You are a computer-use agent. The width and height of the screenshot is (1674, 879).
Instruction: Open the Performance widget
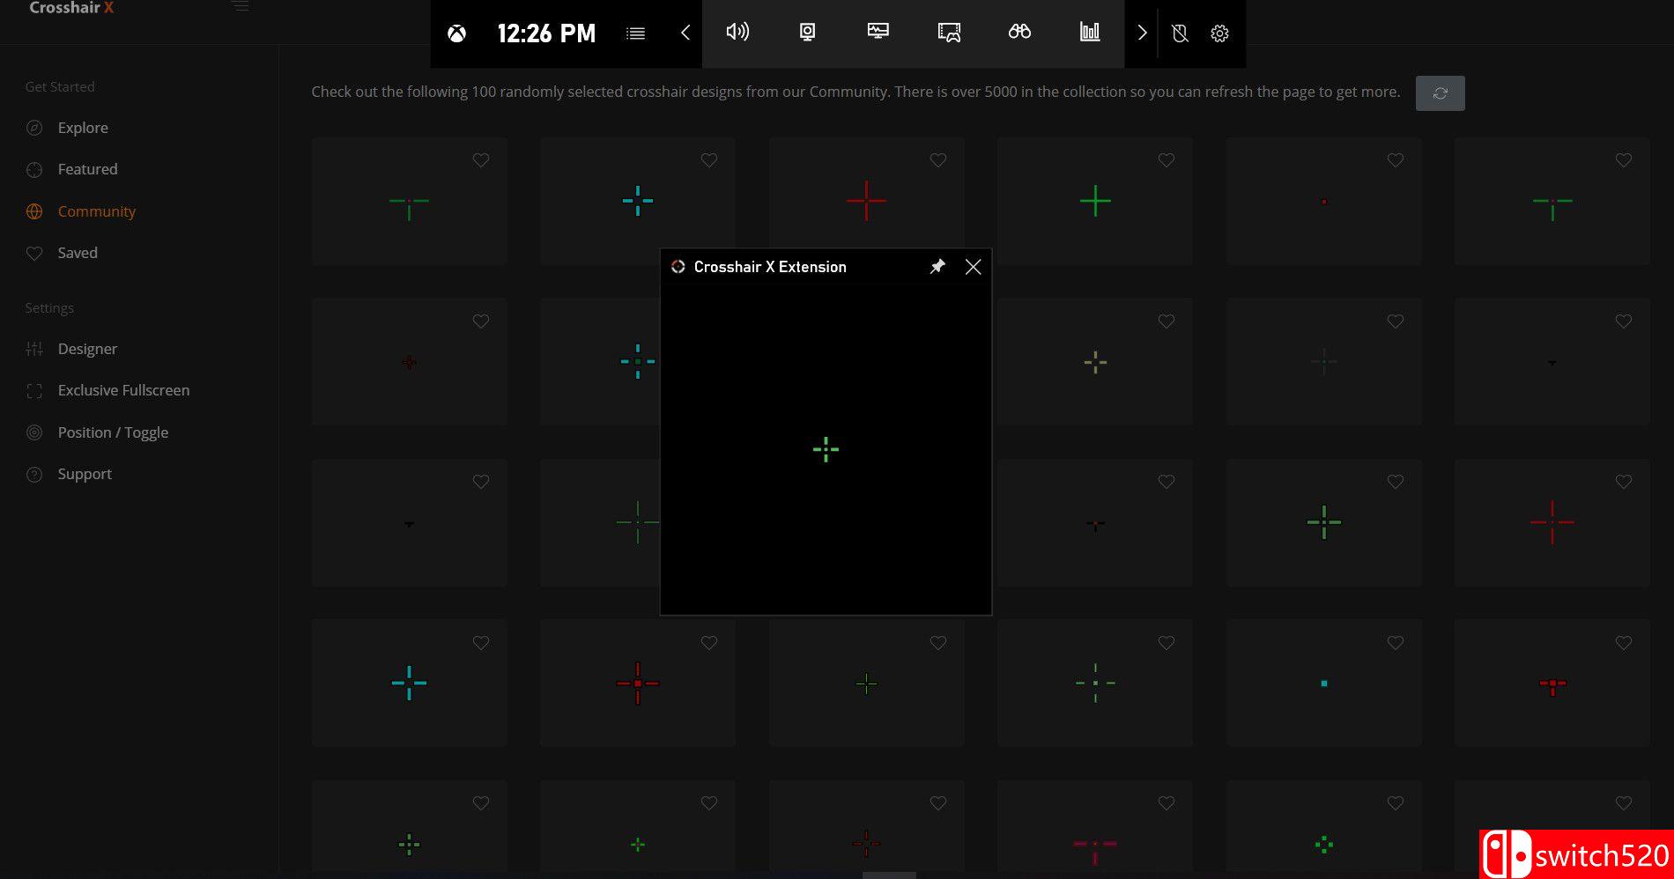878,33
